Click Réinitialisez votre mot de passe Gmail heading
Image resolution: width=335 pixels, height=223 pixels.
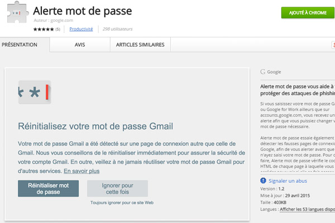tap(95, 126)
